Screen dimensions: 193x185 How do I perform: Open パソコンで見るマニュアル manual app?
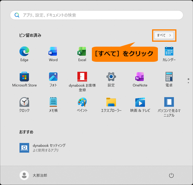169,102
